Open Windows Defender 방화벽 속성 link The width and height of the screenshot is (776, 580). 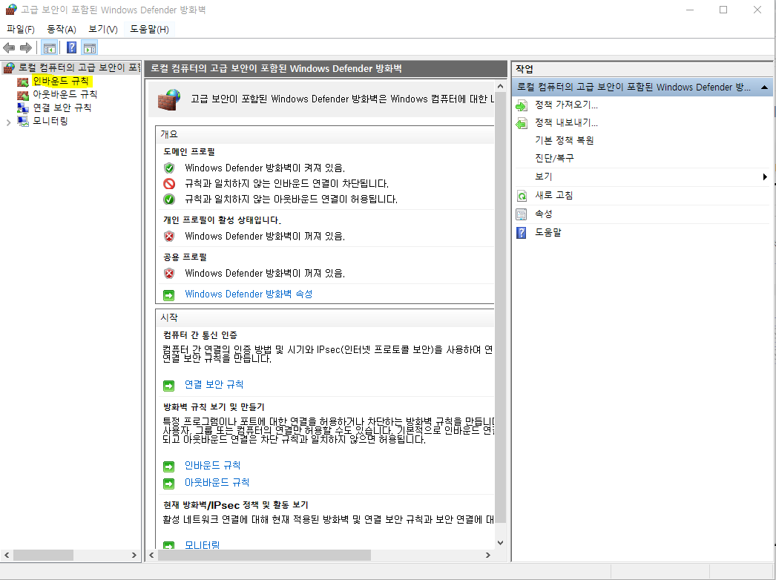tap(249, 294)
